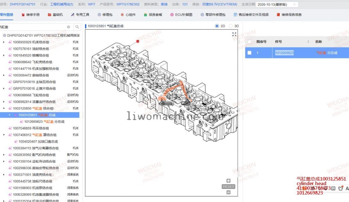This screenshot has width=349, height=202.
Task: Click the 专用工具 tools icon
Action: click(x=73, y=15)
